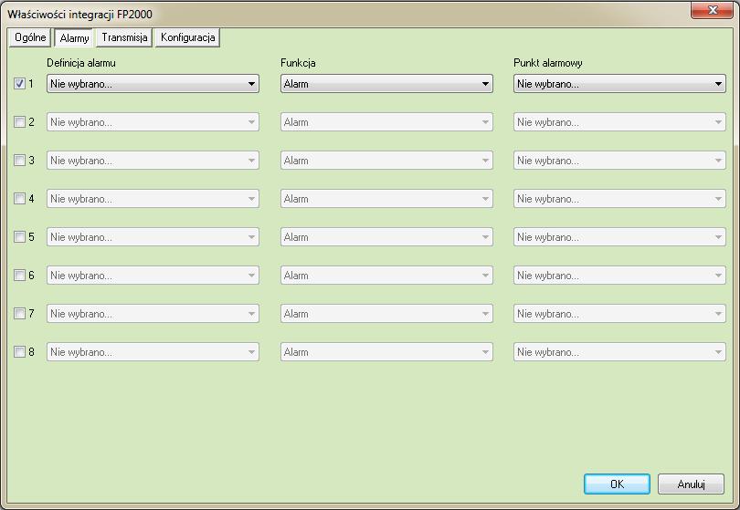Expand Funkcja dropdown in row 6
The width and height of the screenshot is (740, 510).
(x=386, y=276)
